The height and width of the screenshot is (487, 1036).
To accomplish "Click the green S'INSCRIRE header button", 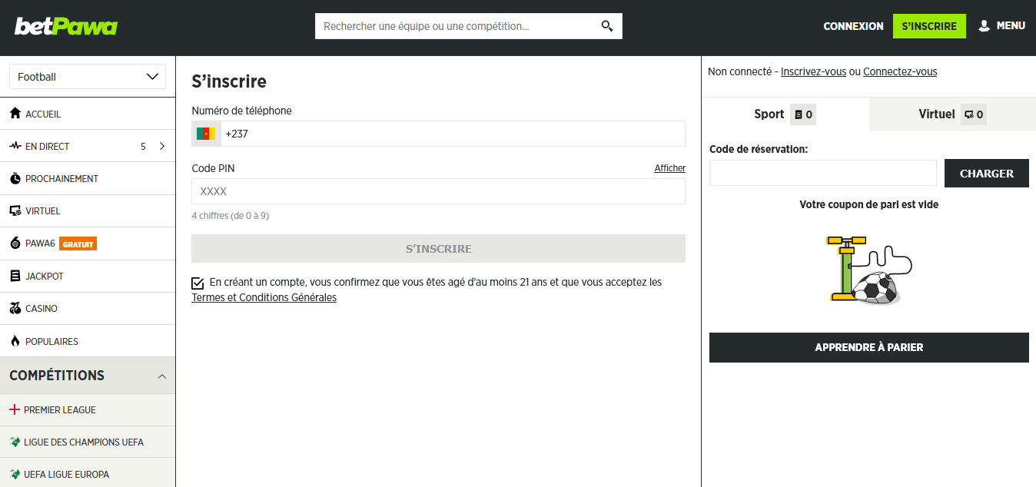I will (929, 26).
